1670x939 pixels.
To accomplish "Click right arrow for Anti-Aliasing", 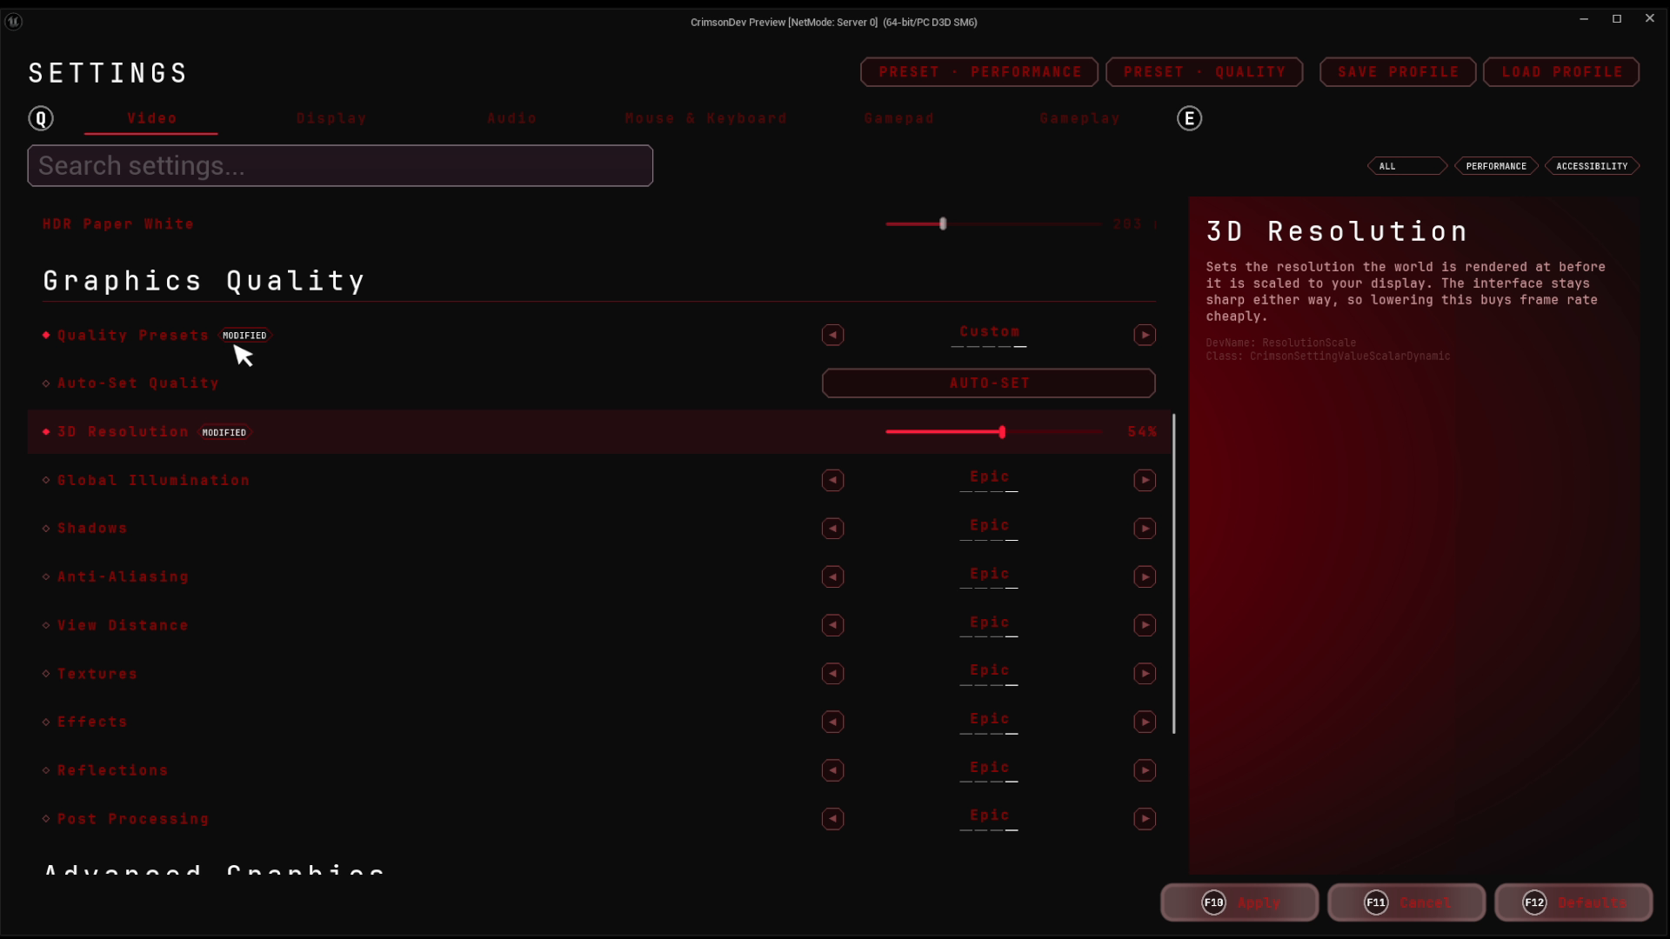I will (1145, 576).
